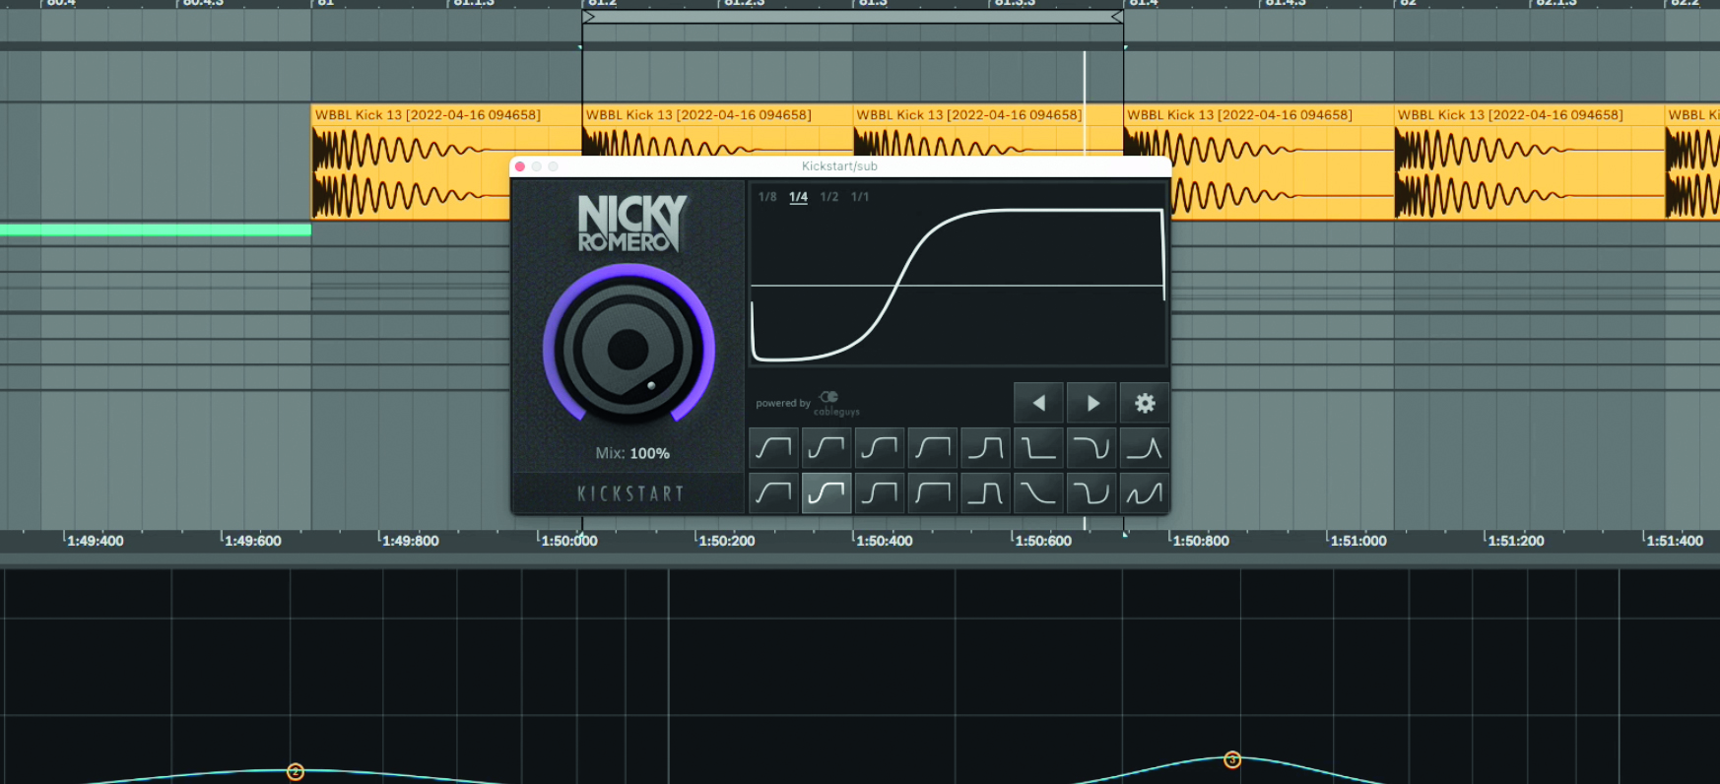Set the Kickstart rate to 1/1
The width and height of the screenshot is (1720, 784).
tap(860, 197)
